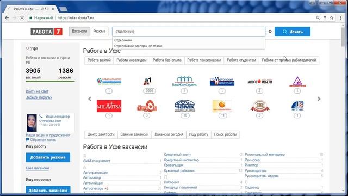Open the Ищу работу tab
348x196 pixels.
(198, 134)
